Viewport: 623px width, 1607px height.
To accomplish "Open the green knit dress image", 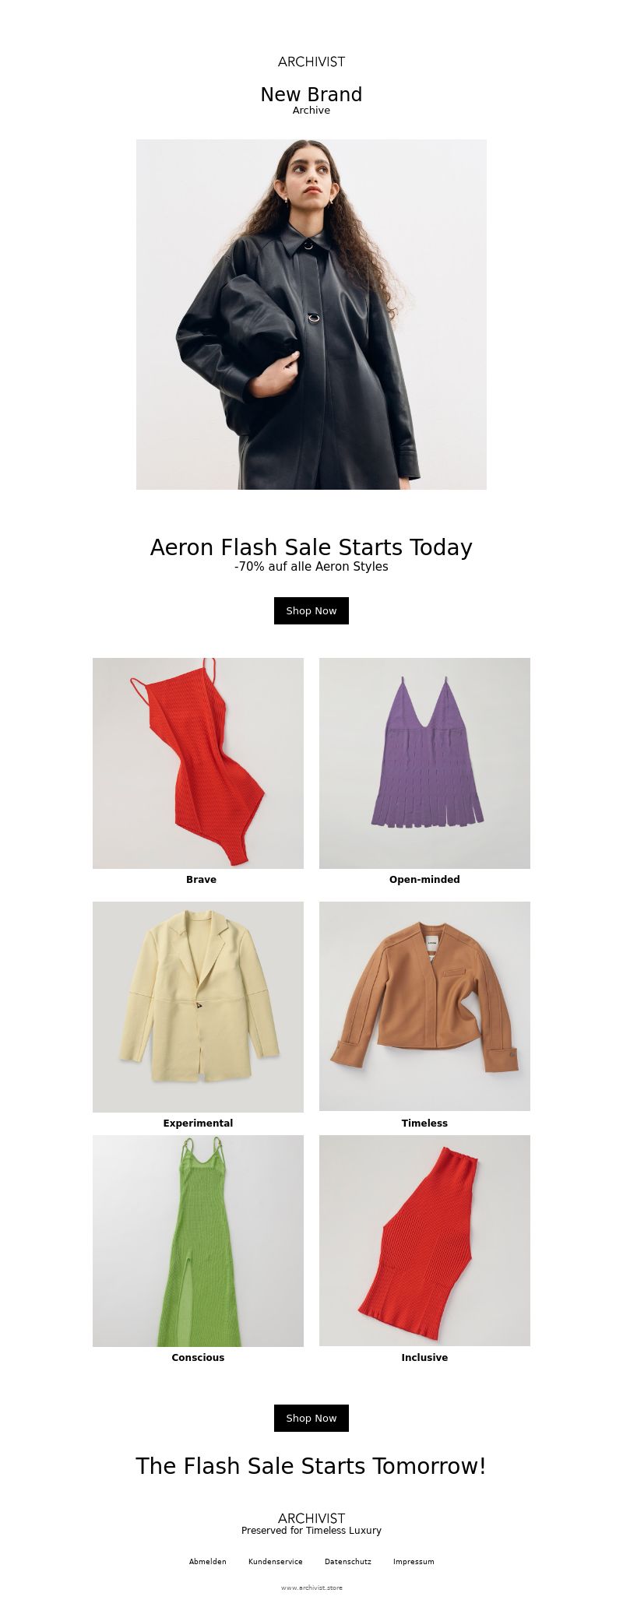I will pyautogui.click(x=198, y=1241).
